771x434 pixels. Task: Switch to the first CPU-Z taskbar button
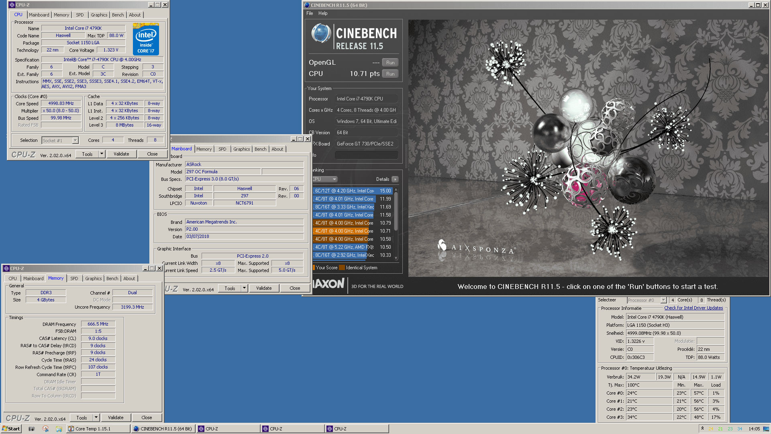[228, 429]
